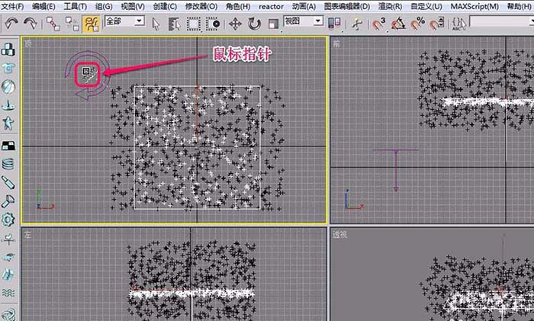Activate the Select and Move tool
Image resolution: width=534 pixels, height=321 pixels.
(235, 24)
